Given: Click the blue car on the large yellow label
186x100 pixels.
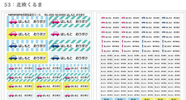Looking at the screenshot, I should (x=13, y=58).
